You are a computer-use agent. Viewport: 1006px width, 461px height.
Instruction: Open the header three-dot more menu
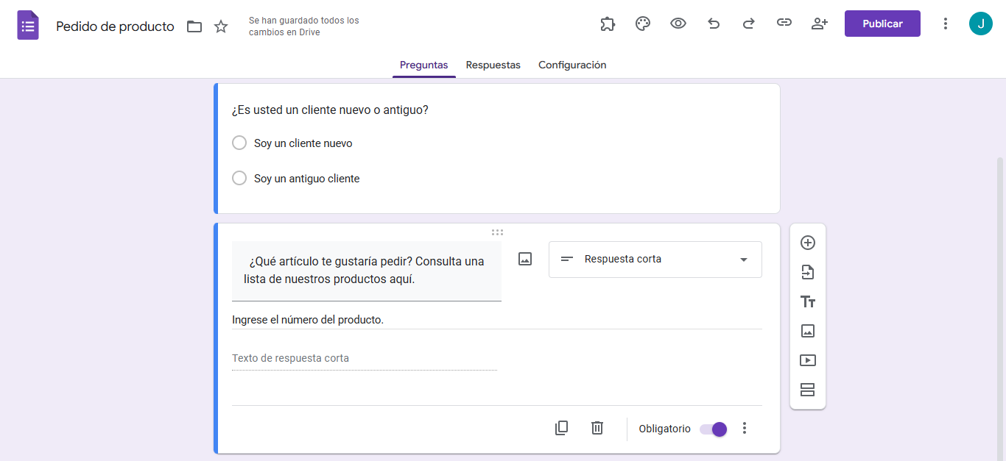(946, 24)
